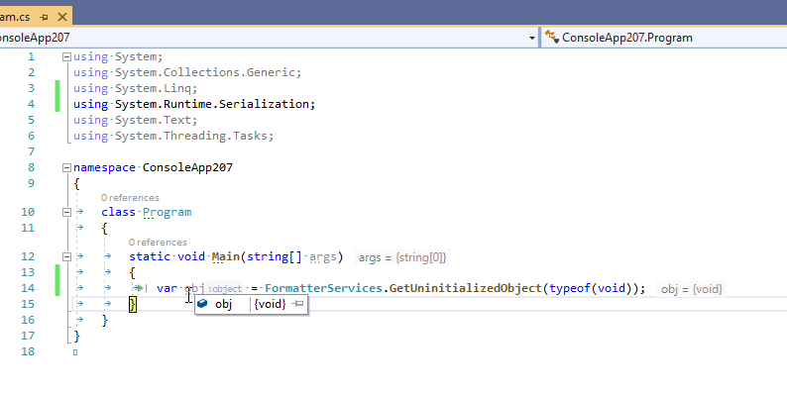
Task: Click the step arrow indicator on line 14
Action: (140, 288)
